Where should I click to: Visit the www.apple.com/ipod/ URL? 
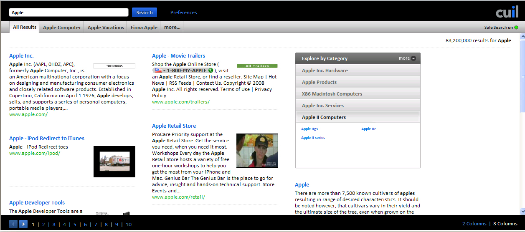tap(35, 153)
